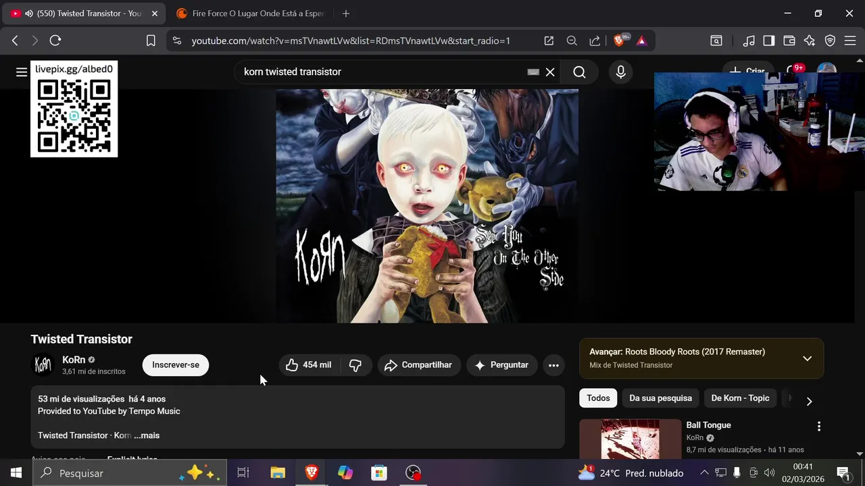
Task: Close the Twisted Transistor YouTube tab
Action: (154, 13)
